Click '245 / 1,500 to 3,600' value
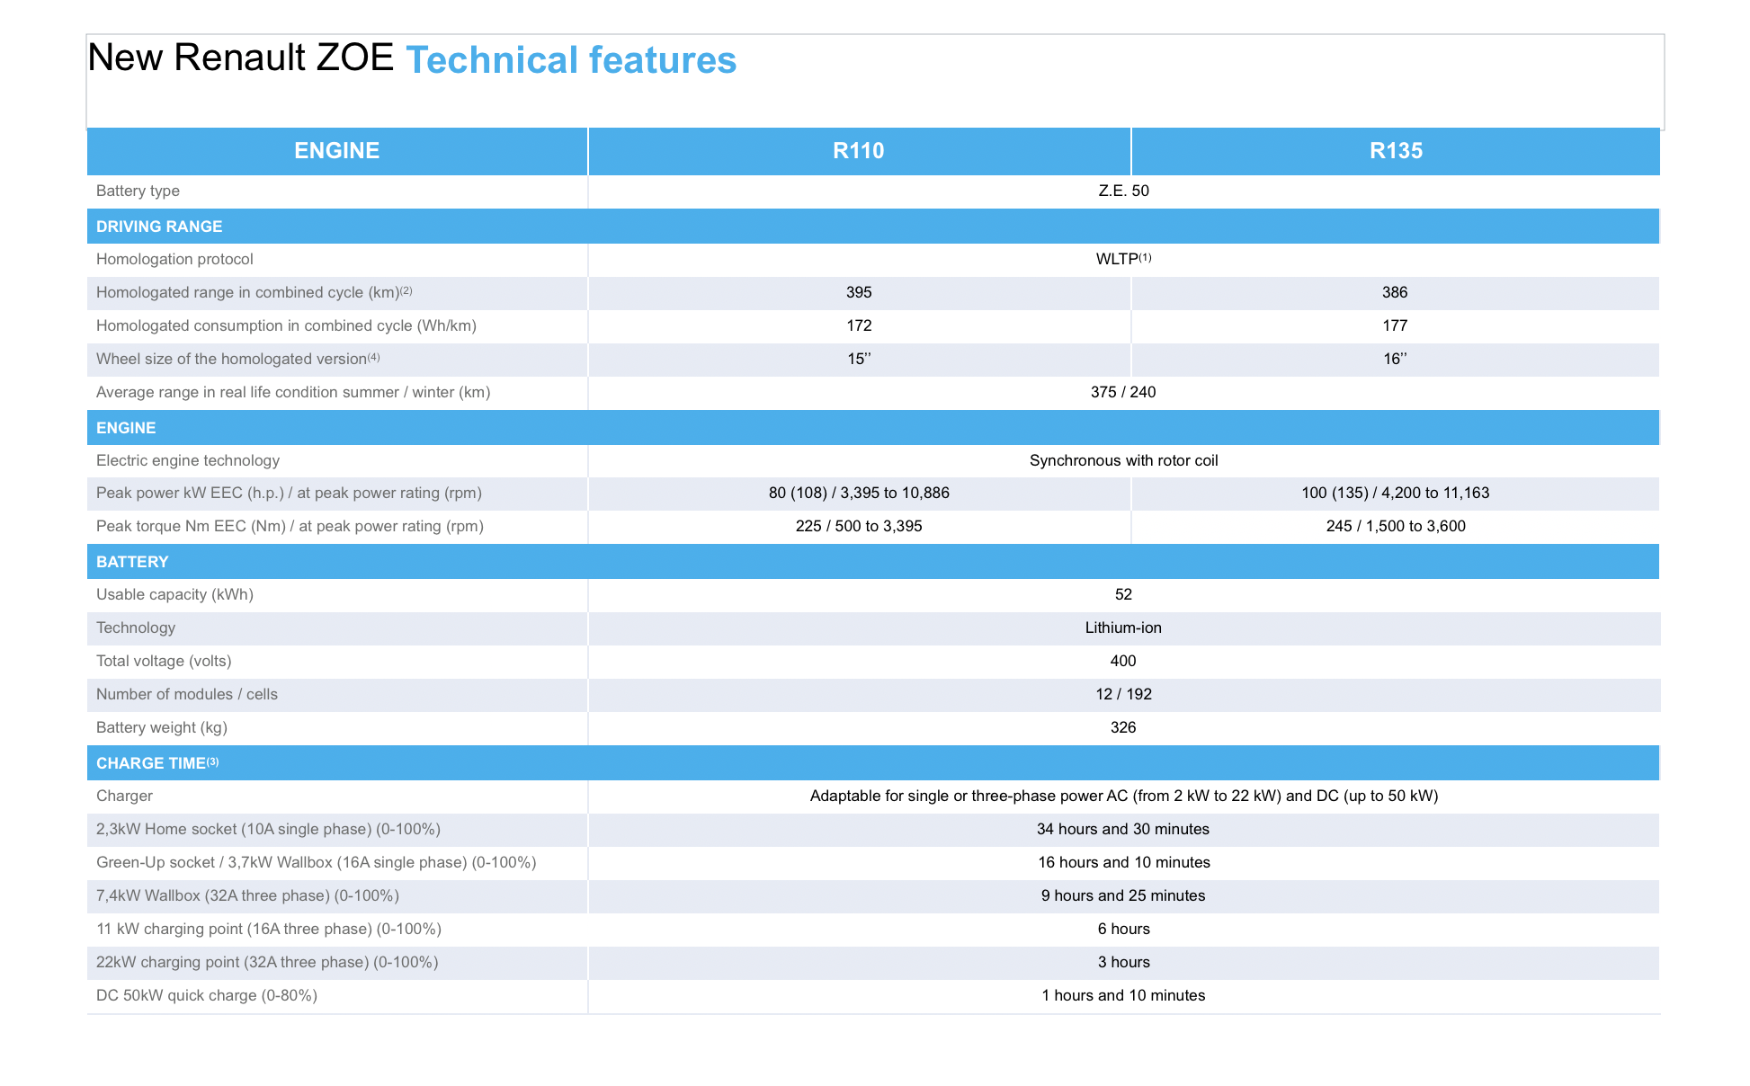The width and height of the screenshot is (1750, 1086). (1396, 526)
